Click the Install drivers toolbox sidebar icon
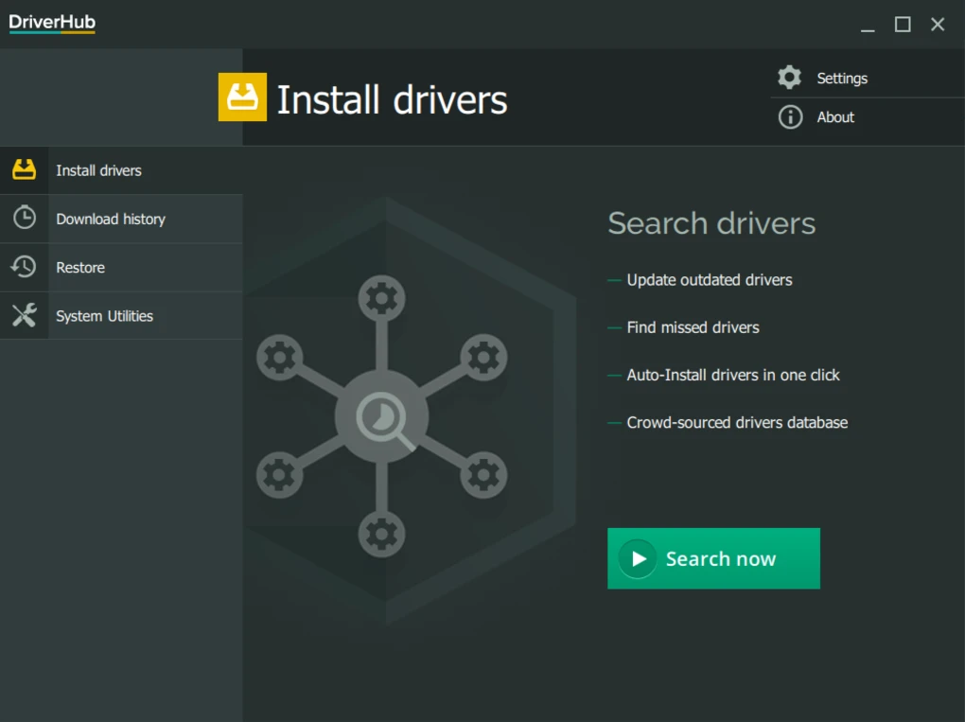Screen dimensions: 965x722 [x=25, y=169]
